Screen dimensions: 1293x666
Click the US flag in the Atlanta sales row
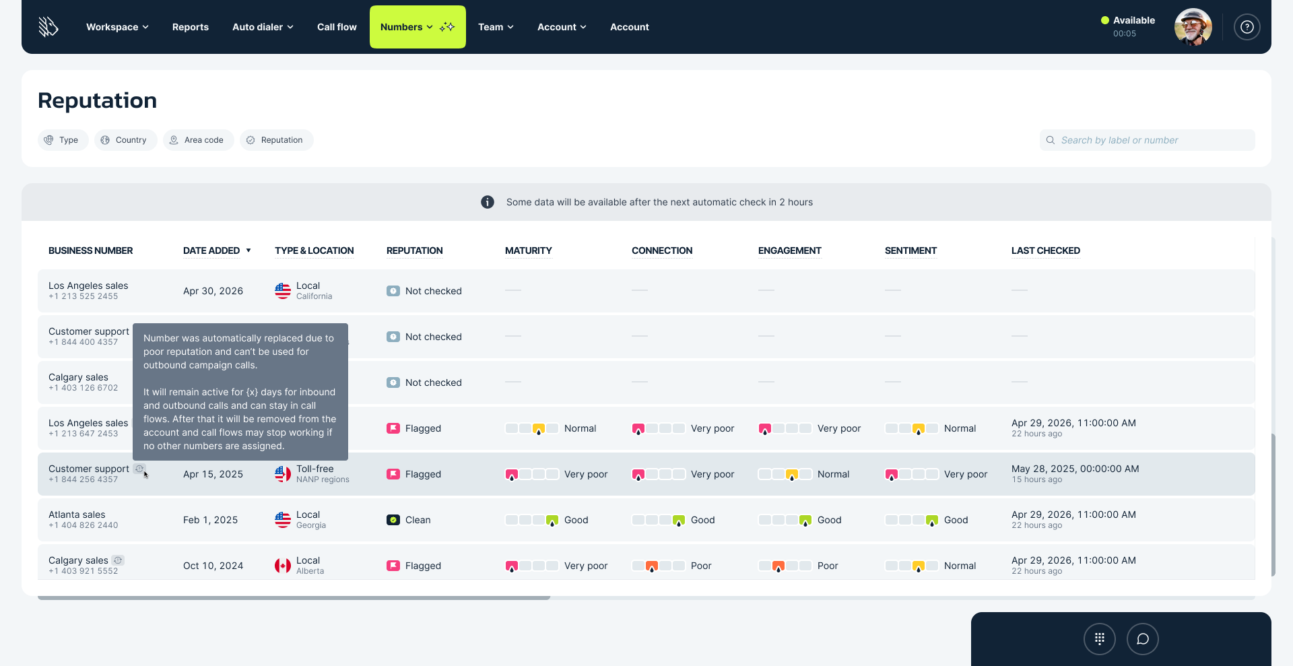[283, 520]
